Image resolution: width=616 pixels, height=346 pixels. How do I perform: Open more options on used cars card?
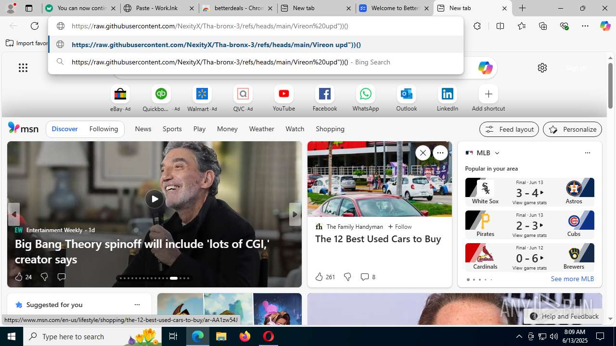tap(440, 153)
